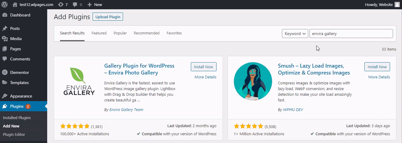
Task: Click Last Updated: 3 days ago text
Action: coord(368,126)
